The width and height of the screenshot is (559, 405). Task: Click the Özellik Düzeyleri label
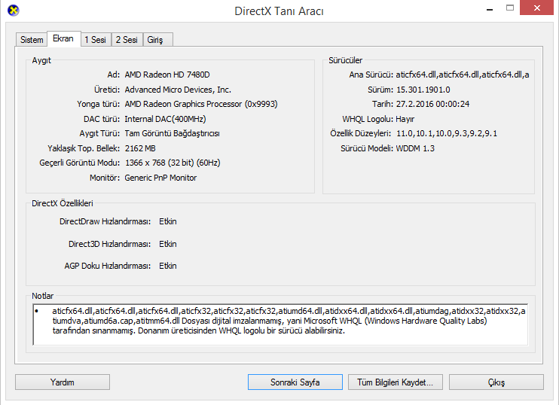361,133
